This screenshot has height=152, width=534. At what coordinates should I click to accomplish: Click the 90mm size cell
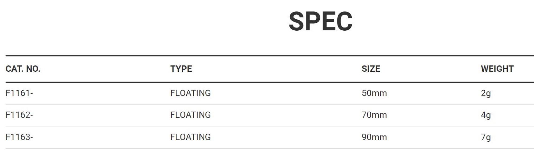374,137
